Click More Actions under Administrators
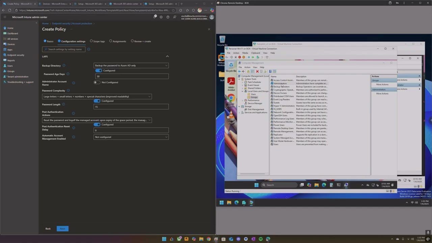This screenshot has width=432, height=243. point(382,93)
